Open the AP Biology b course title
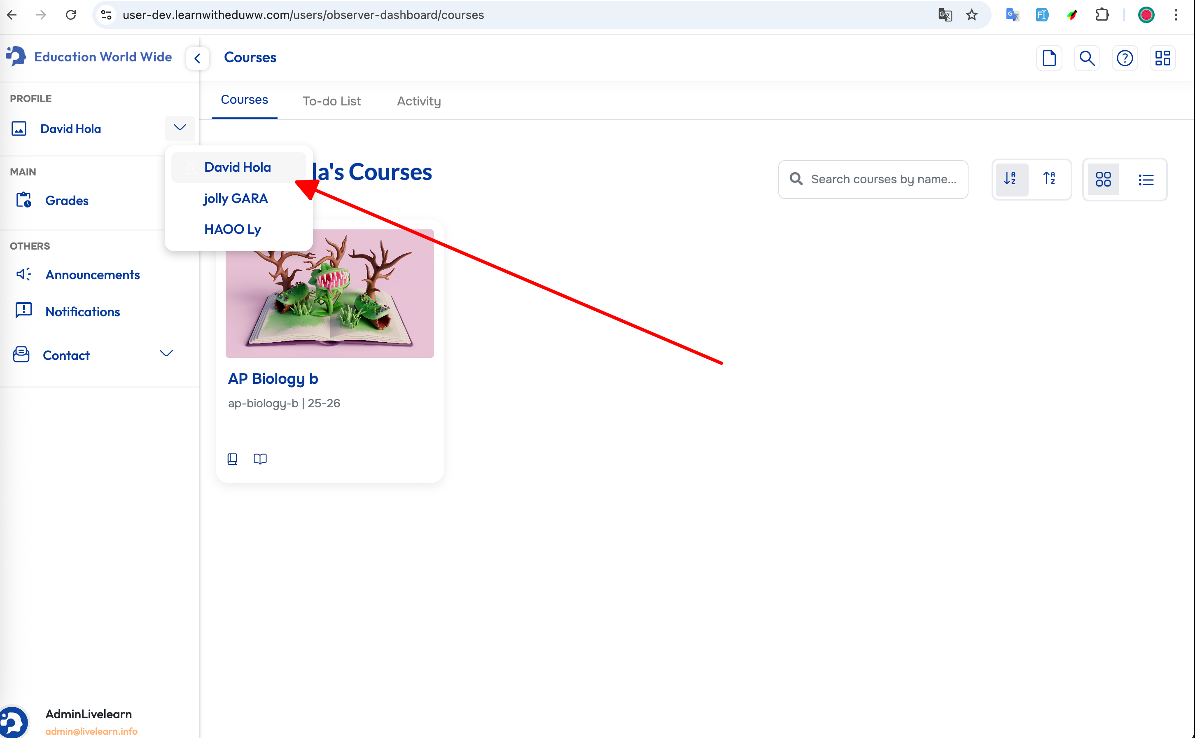This screenshot has height=738, width=1195. [x=273, y=378]
